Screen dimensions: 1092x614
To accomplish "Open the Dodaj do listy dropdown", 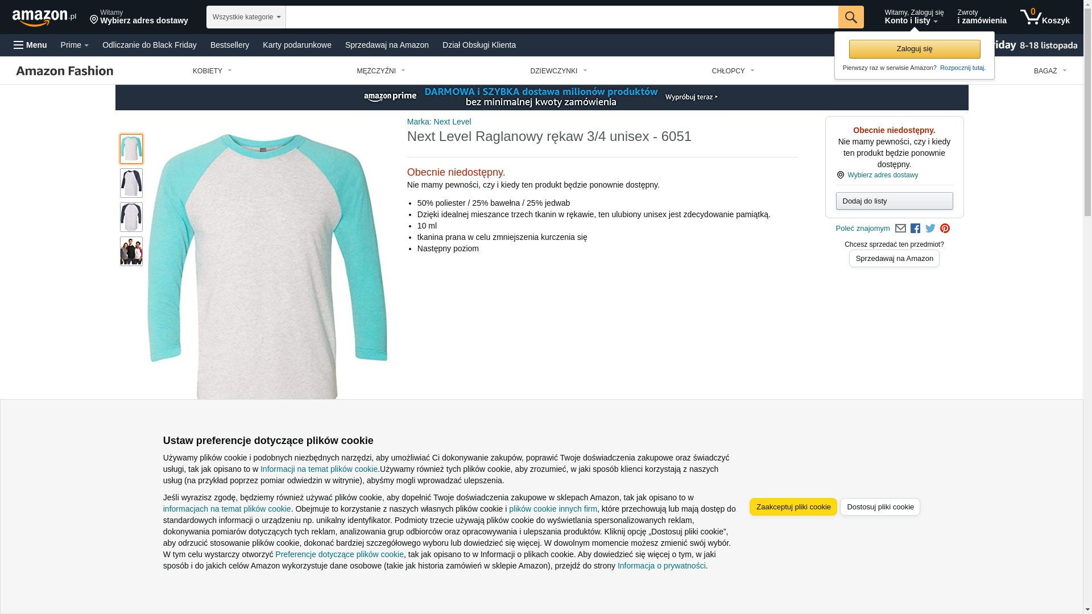I will 894,201.
